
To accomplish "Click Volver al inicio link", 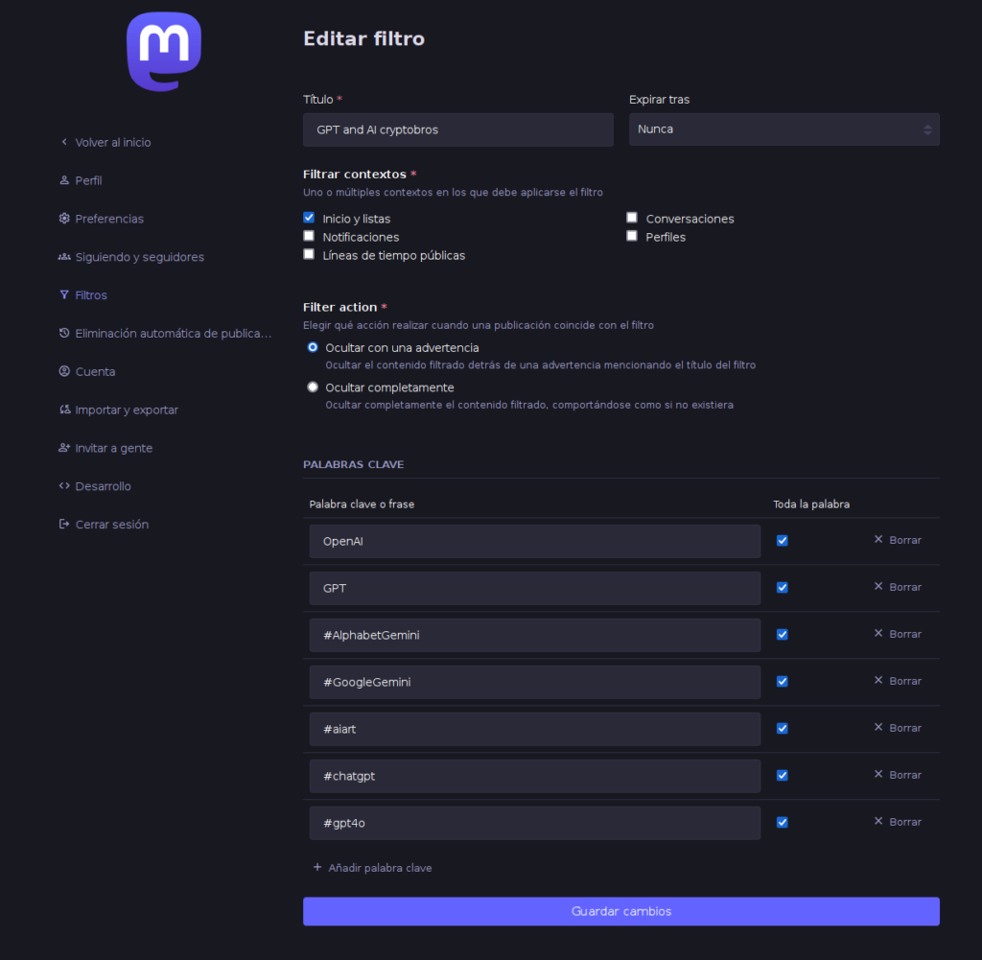I will click(x=112, y=142).
